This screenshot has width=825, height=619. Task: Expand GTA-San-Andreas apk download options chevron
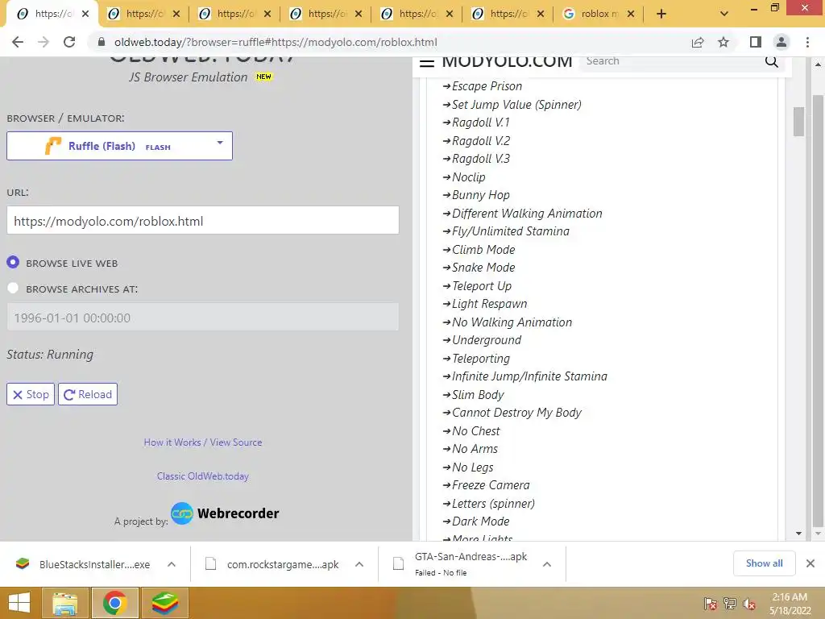coord(547,564)
